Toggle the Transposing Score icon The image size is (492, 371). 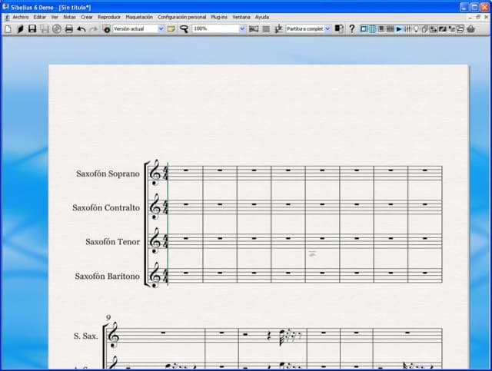pos(278,29)
